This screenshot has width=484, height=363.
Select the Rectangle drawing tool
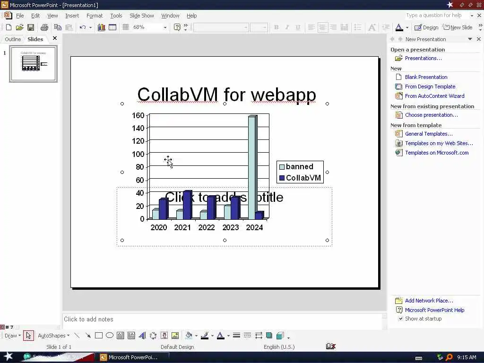[x=99, y=336]
